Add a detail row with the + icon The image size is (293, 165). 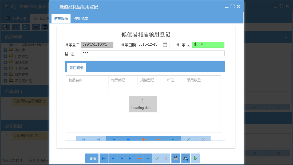click(x=143, y=139)
